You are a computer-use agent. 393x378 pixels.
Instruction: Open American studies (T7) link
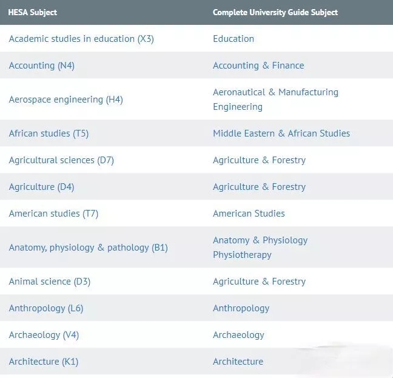coord(53,214)
